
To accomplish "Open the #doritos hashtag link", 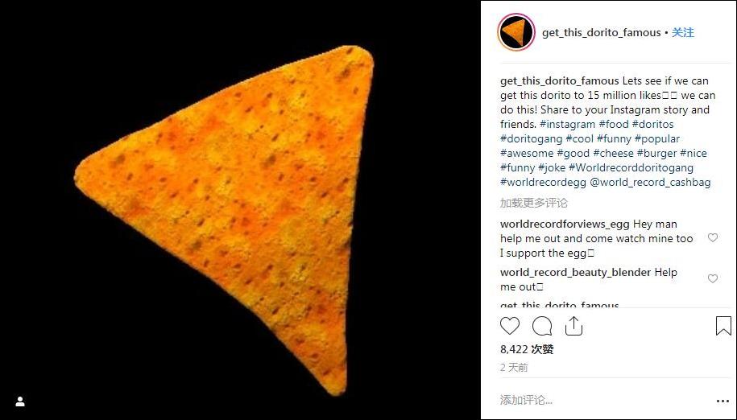I will (x=652, y=125).
